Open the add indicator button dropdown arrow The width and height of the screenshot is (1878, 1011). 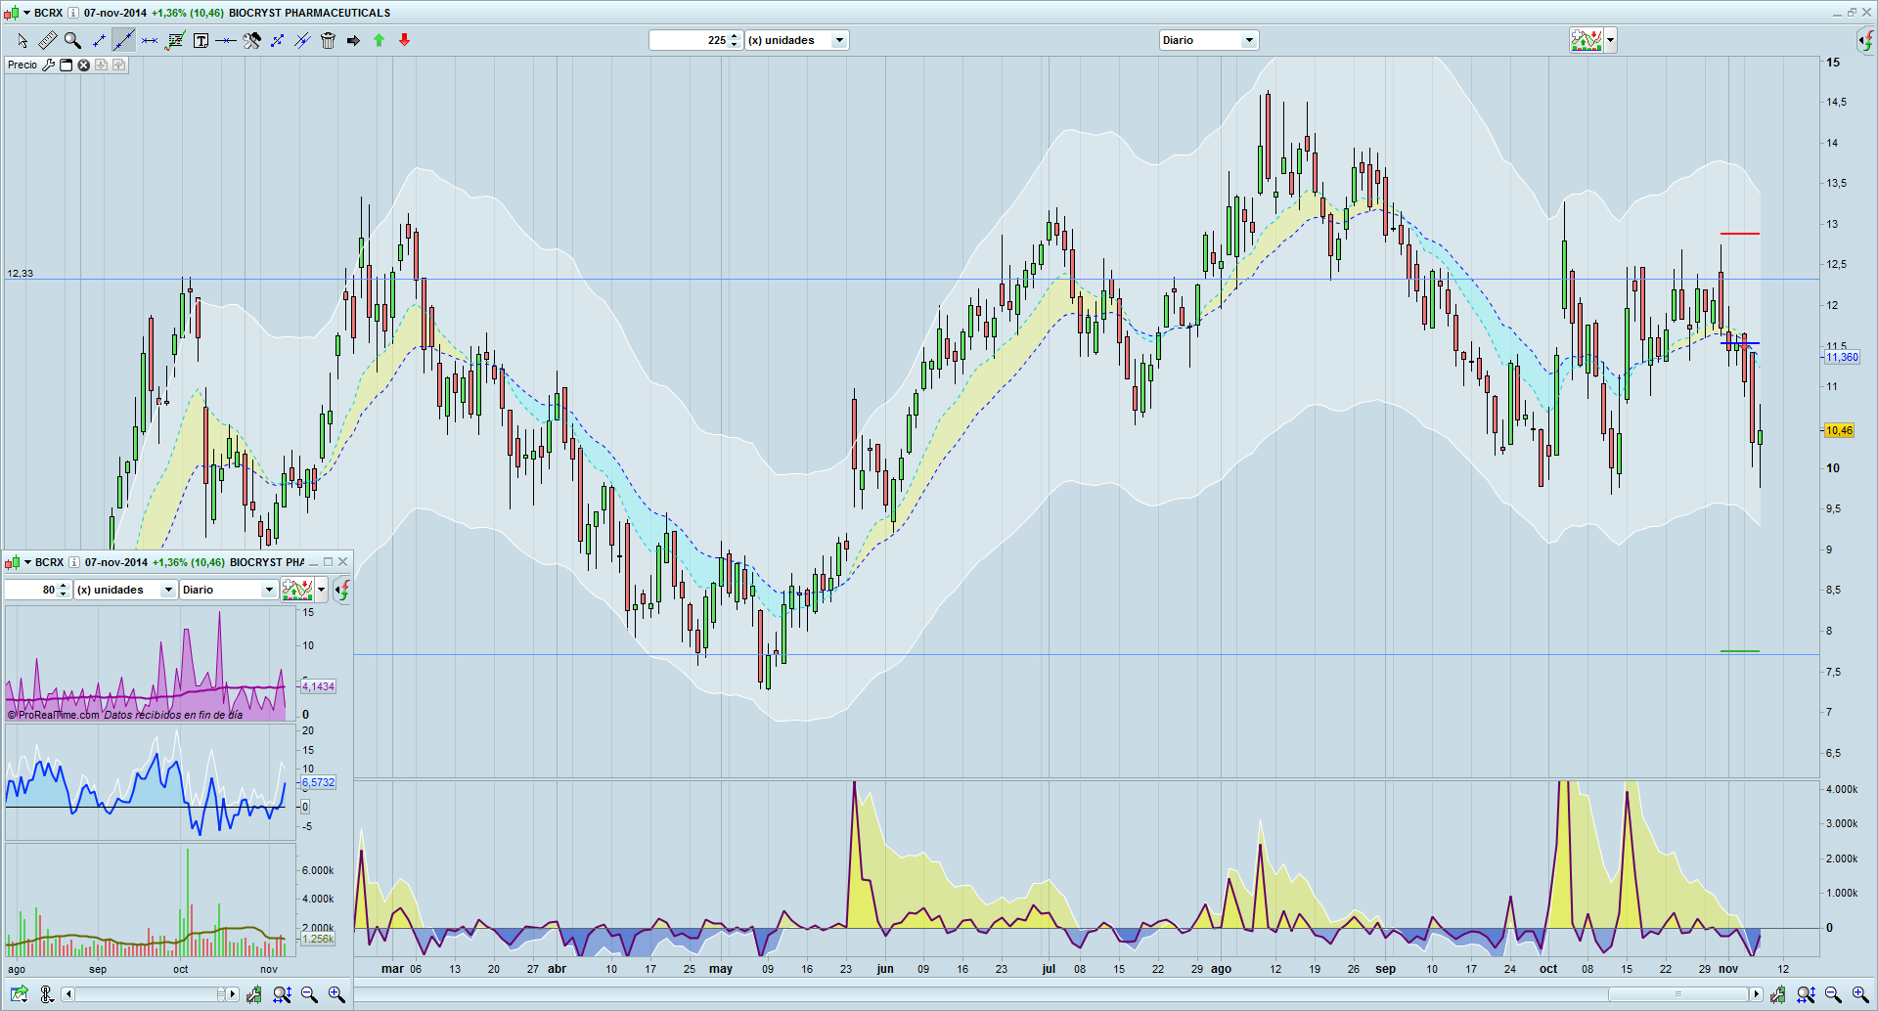(1610, 40)
